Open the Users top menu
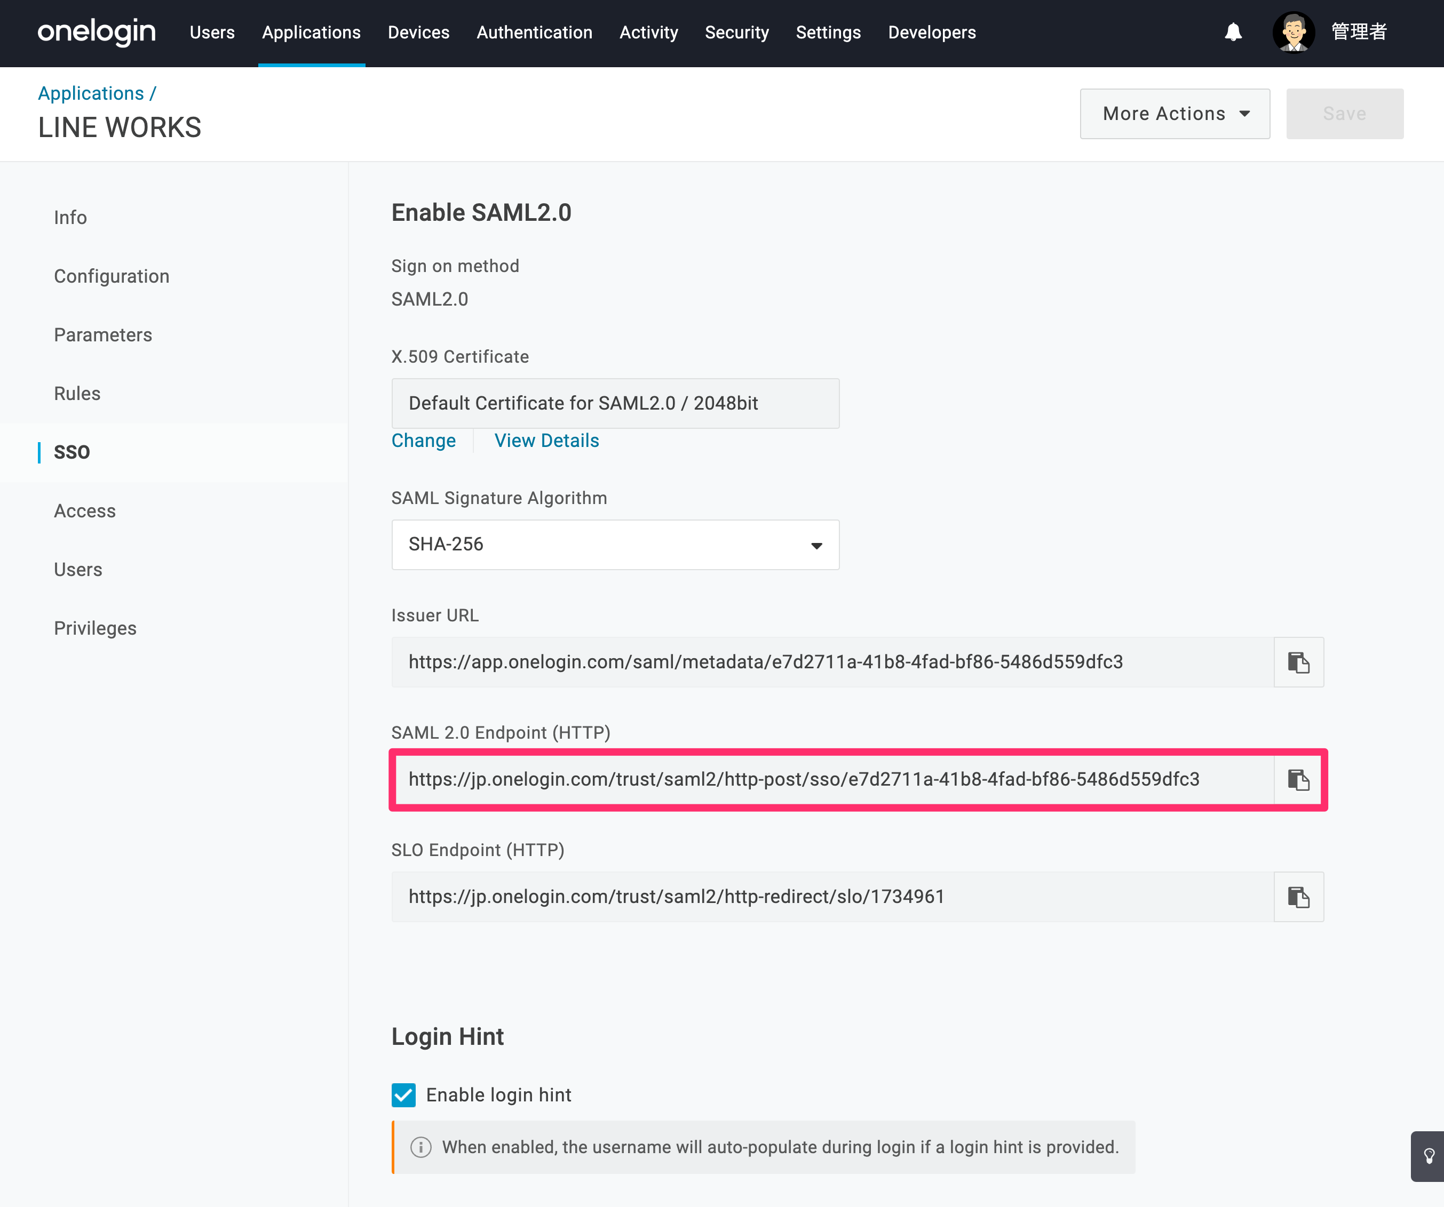The height and width of the screenshot is (1207, 1444). [212, 33]
